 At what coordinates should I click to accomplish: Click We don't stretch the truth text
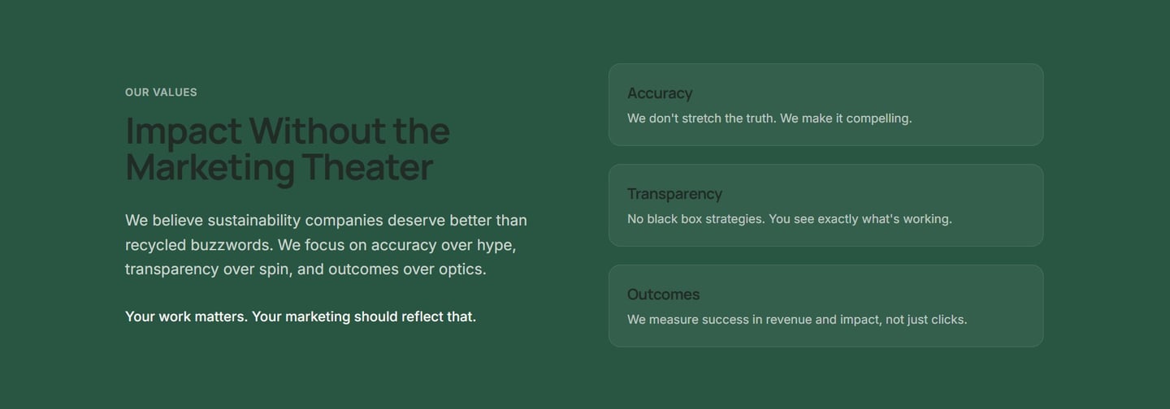[701, 118]
